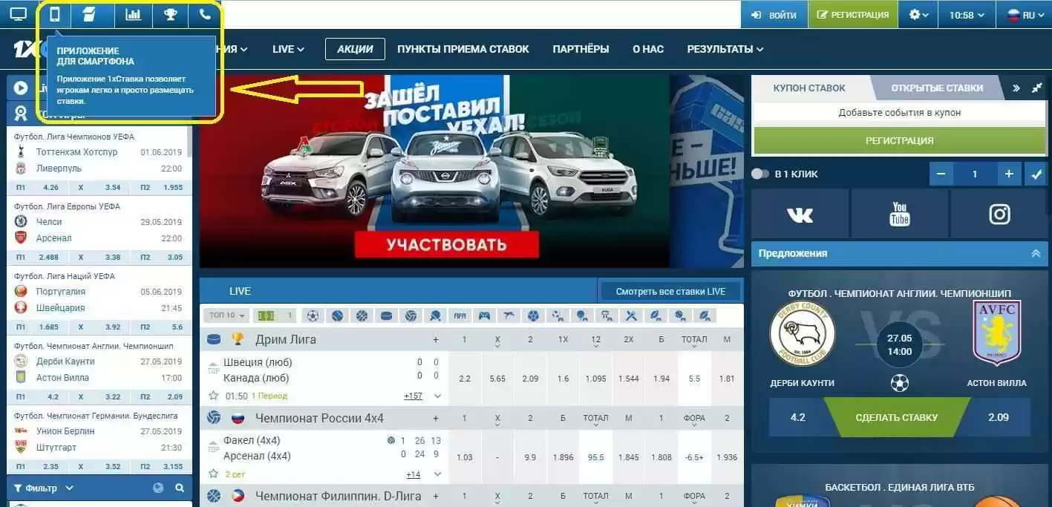1052x507 pixels.
Task: Open the YouTube channel link
Action: tap(899, 215)
